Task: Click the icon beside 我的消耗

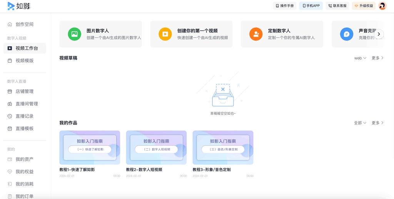Action: click(10, 184)
